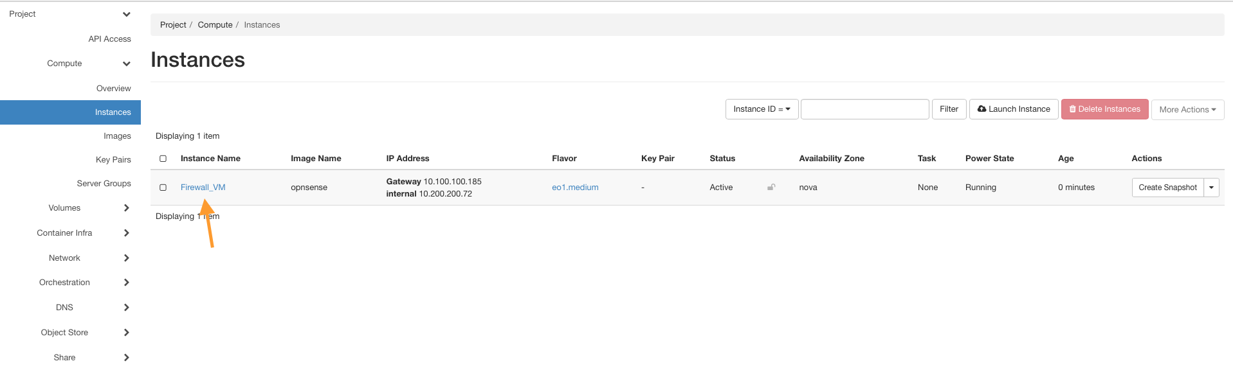Expand the Object Store chevron
This screenshot has height=377, width=1233.
tap(126, 333)
